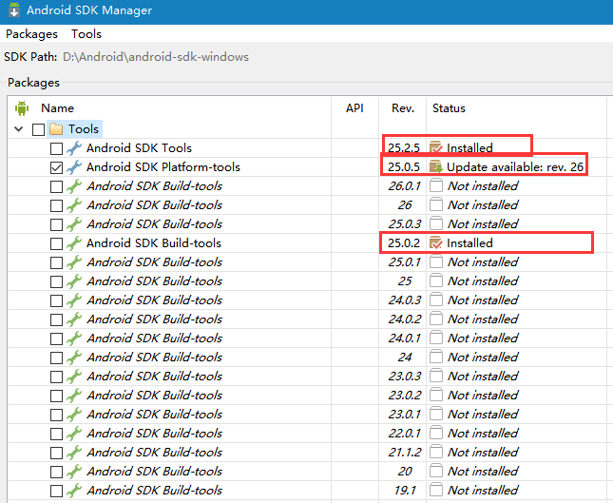Click the Rev. column header

point(403,108)
